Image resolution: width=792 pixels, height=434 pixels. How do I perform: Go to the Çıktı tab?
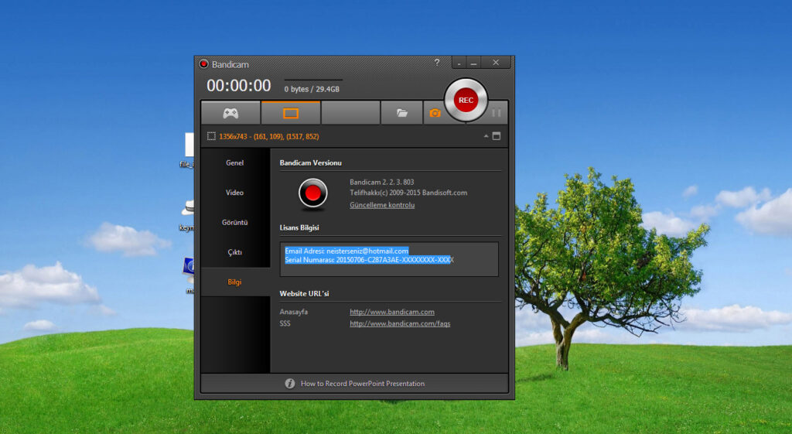[x=235, y=252]
